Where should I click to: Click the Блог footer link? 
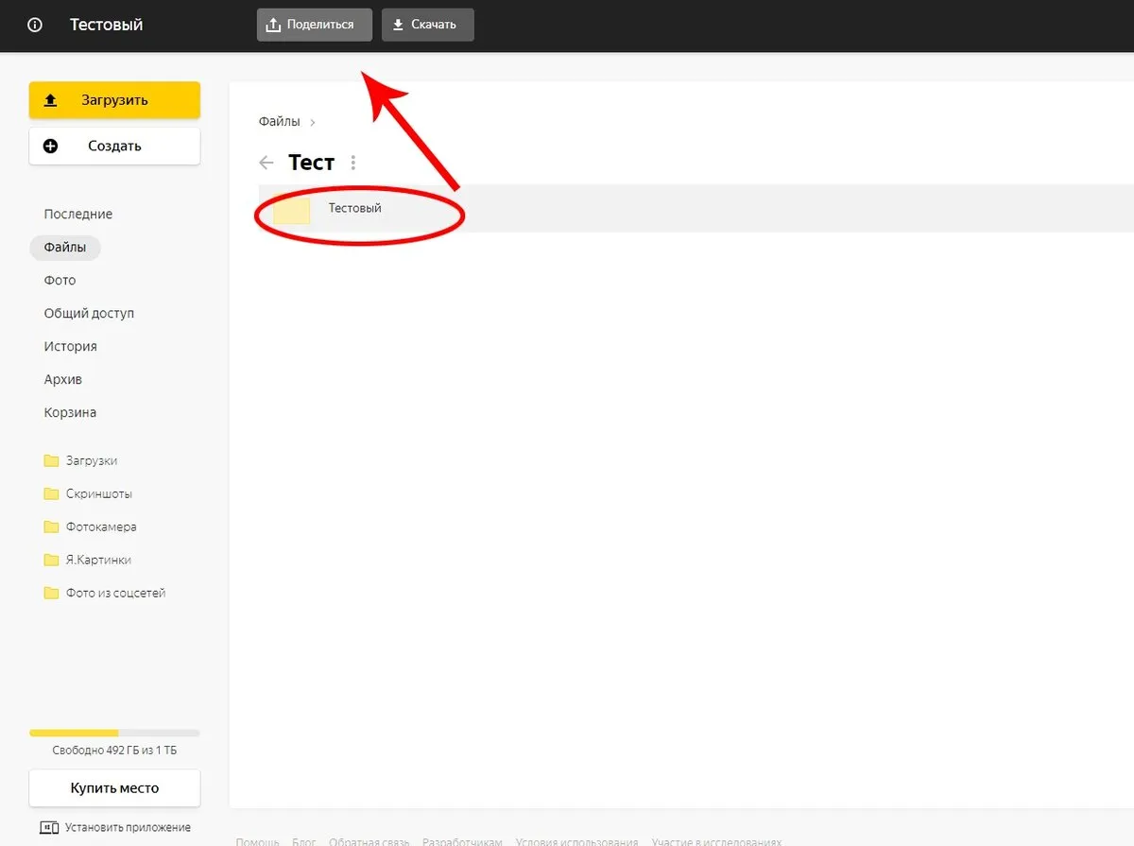[x=304, y=841]
